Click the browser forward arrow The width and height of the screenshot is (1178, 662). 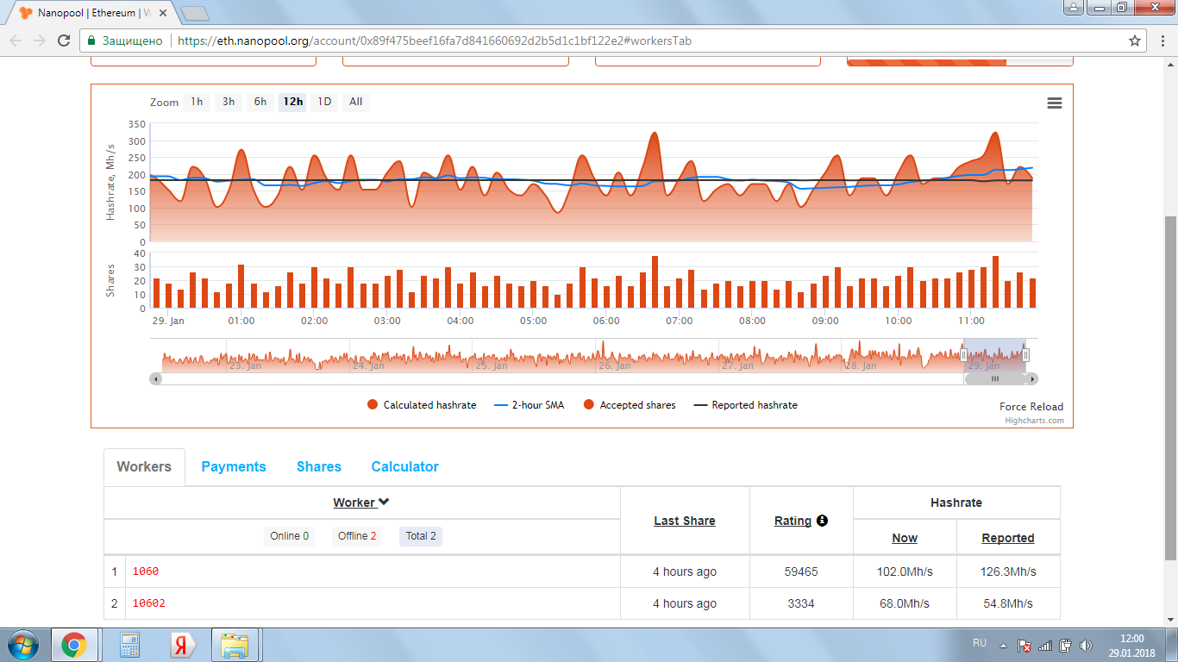[x=39, y=41]
